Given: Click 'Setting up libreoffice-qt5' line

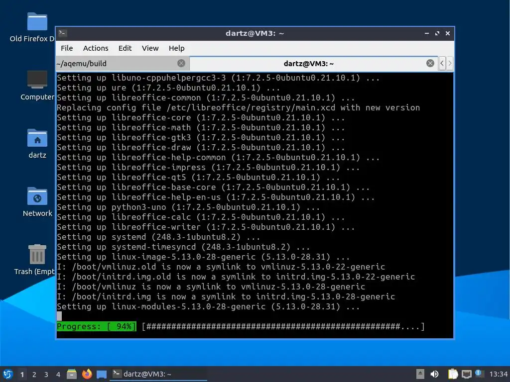Looking at the screenshot, I should click(198, 177).
